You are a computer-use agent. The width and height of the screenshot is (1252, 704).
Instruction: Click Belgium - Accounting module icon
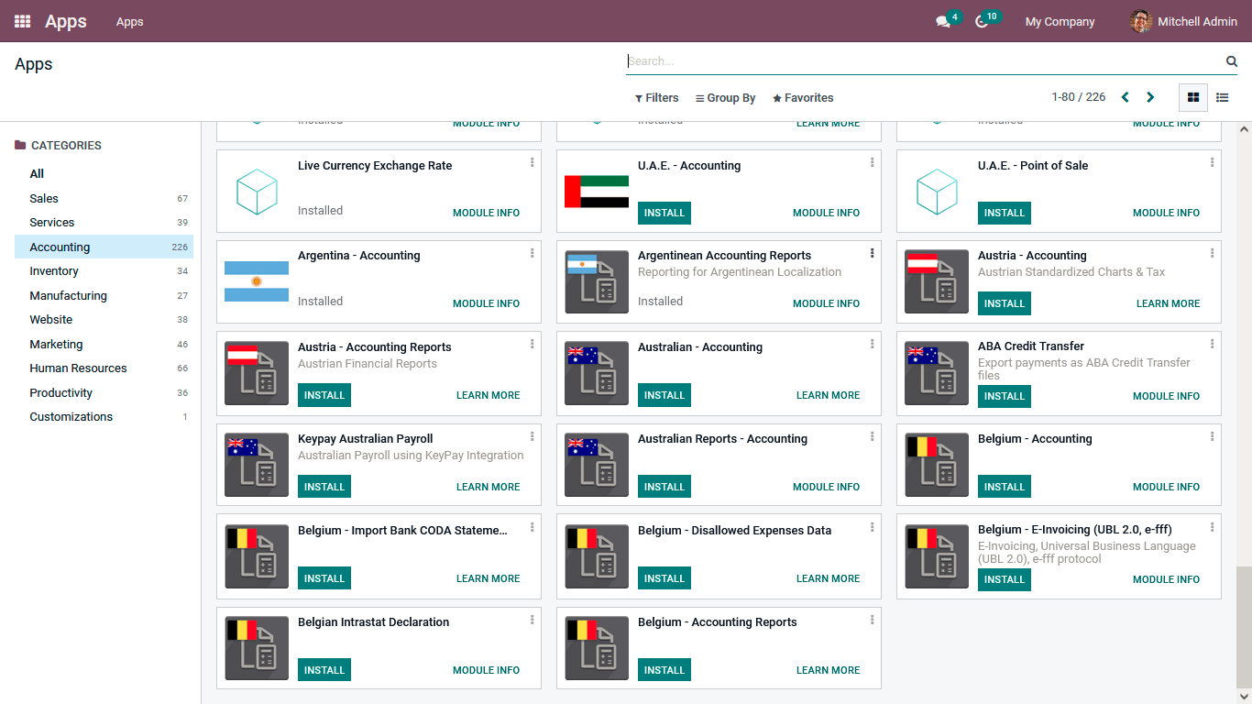point(937,465)
